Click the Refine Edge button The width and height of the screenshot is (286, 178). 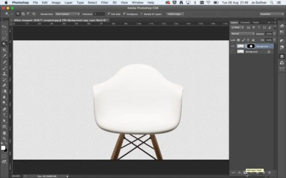(x=175, y=14)
